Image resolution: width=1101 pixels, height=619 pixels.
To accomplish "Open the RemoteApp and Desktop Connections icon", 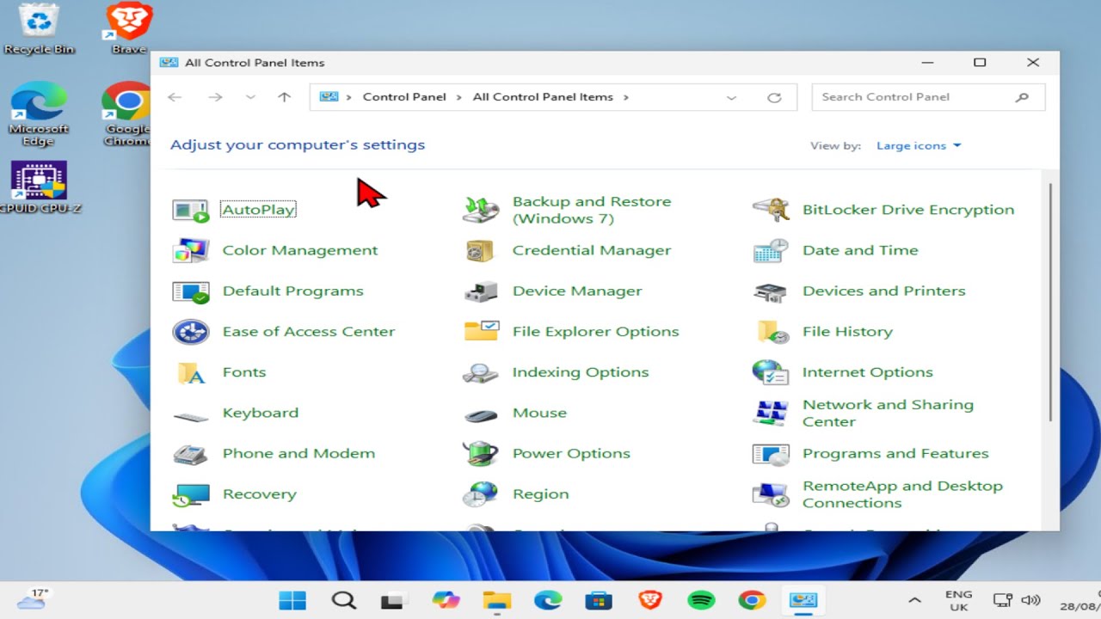I will click(x=770, y=494).
